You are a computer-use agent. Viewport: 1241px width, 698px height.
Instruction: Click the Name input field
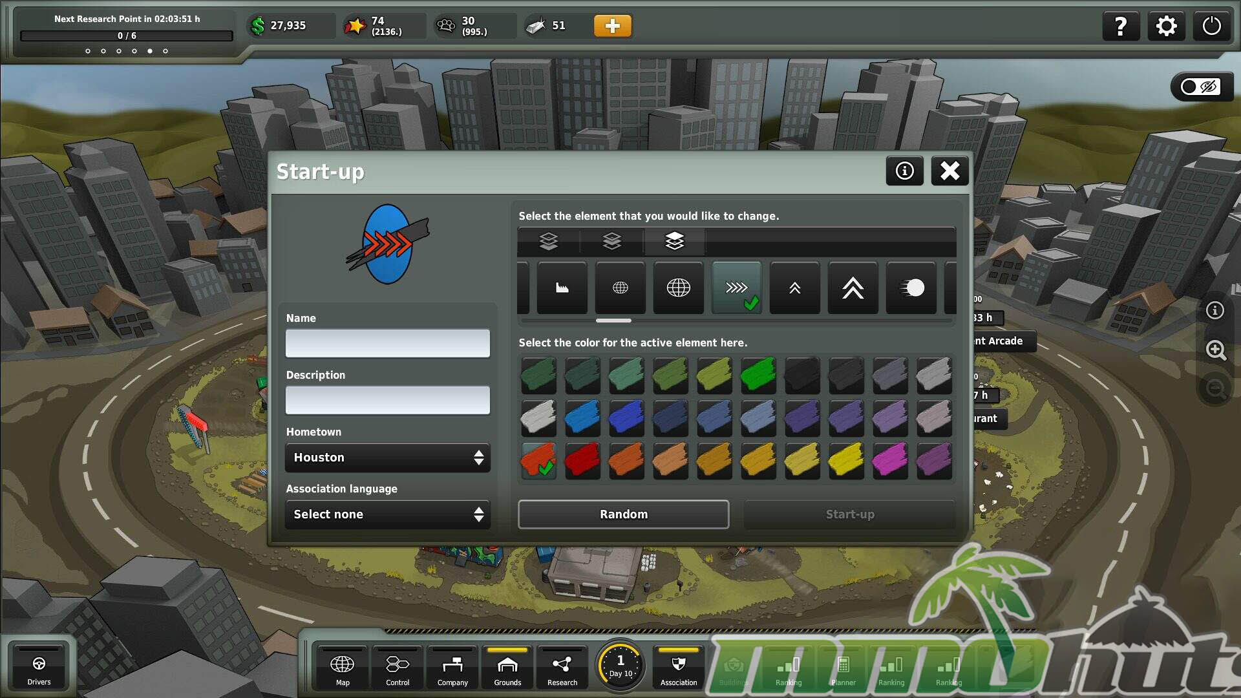coord(388,343)
